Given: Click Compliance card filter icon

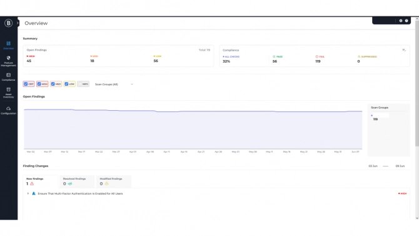Looking at the screenshot, I should pos(404,50).
